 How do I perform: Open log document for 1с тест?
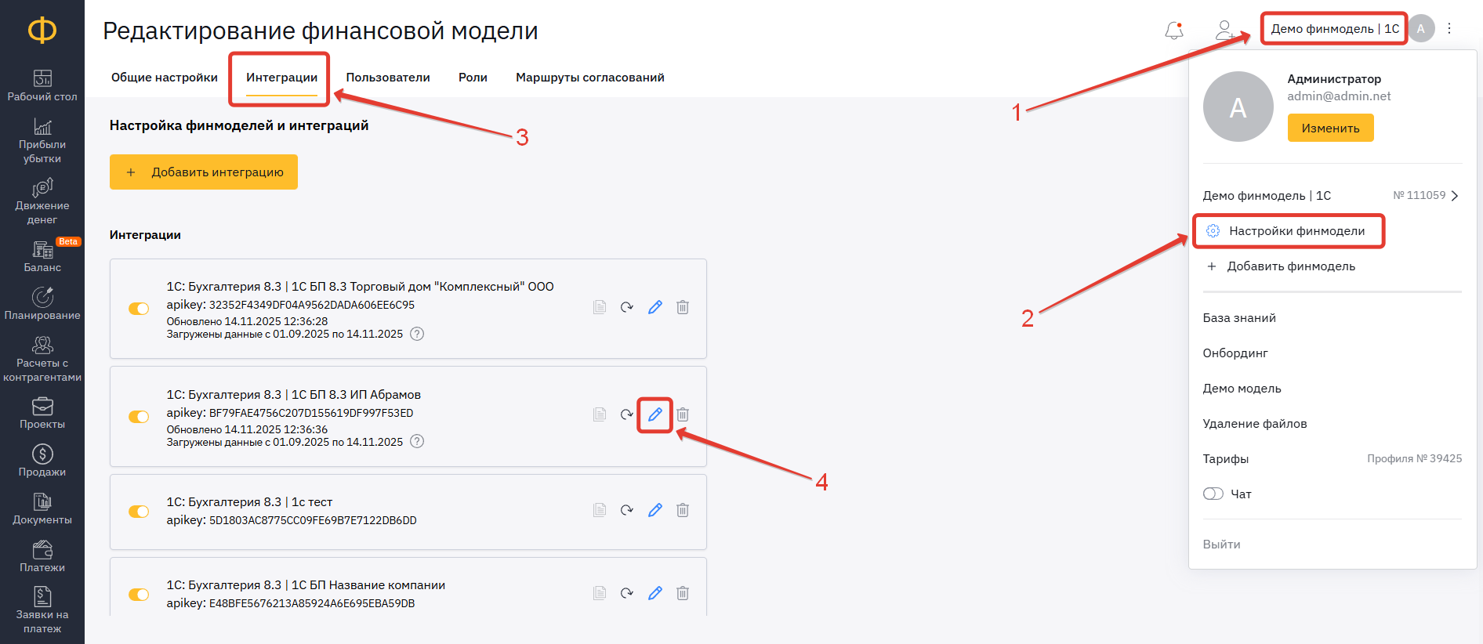(x=600, y=510)
